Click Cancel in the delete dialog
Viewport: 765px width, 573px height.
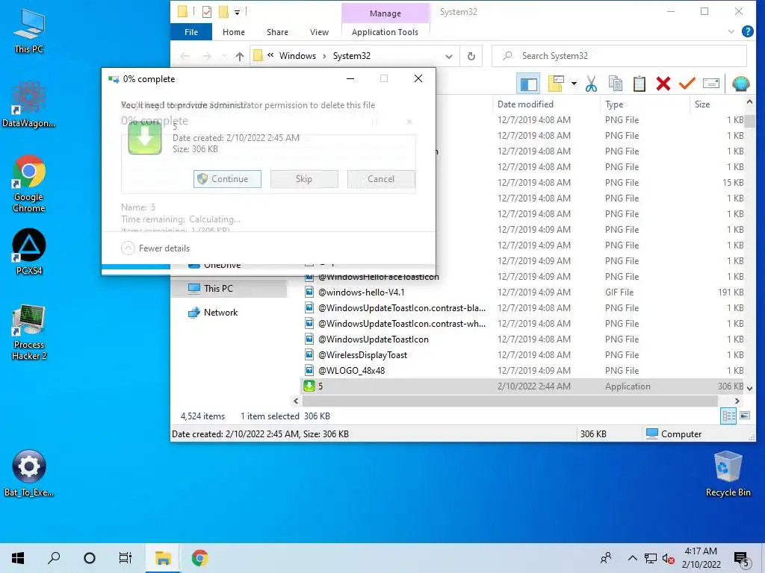point(381,179)
